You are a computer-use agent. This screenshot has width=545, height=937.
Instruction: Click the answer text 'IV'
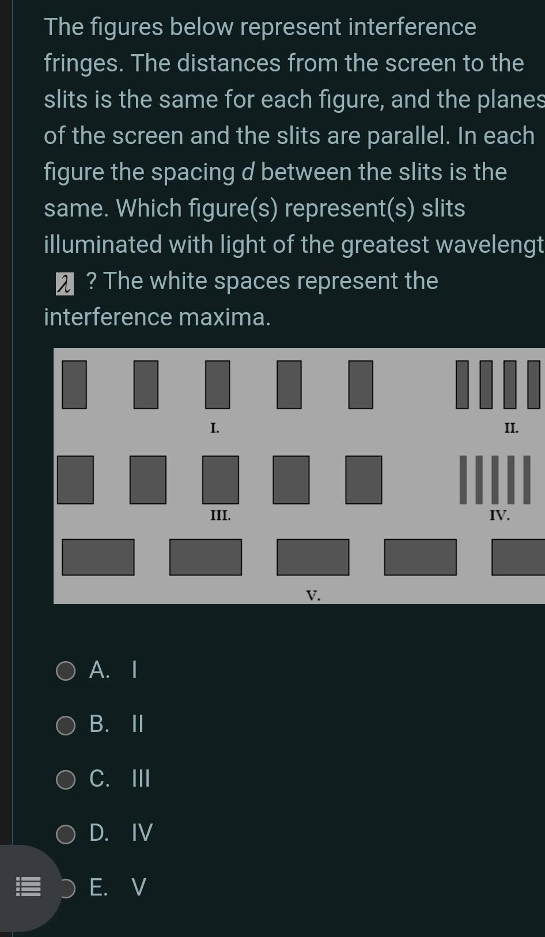click(x=142, y=833)
